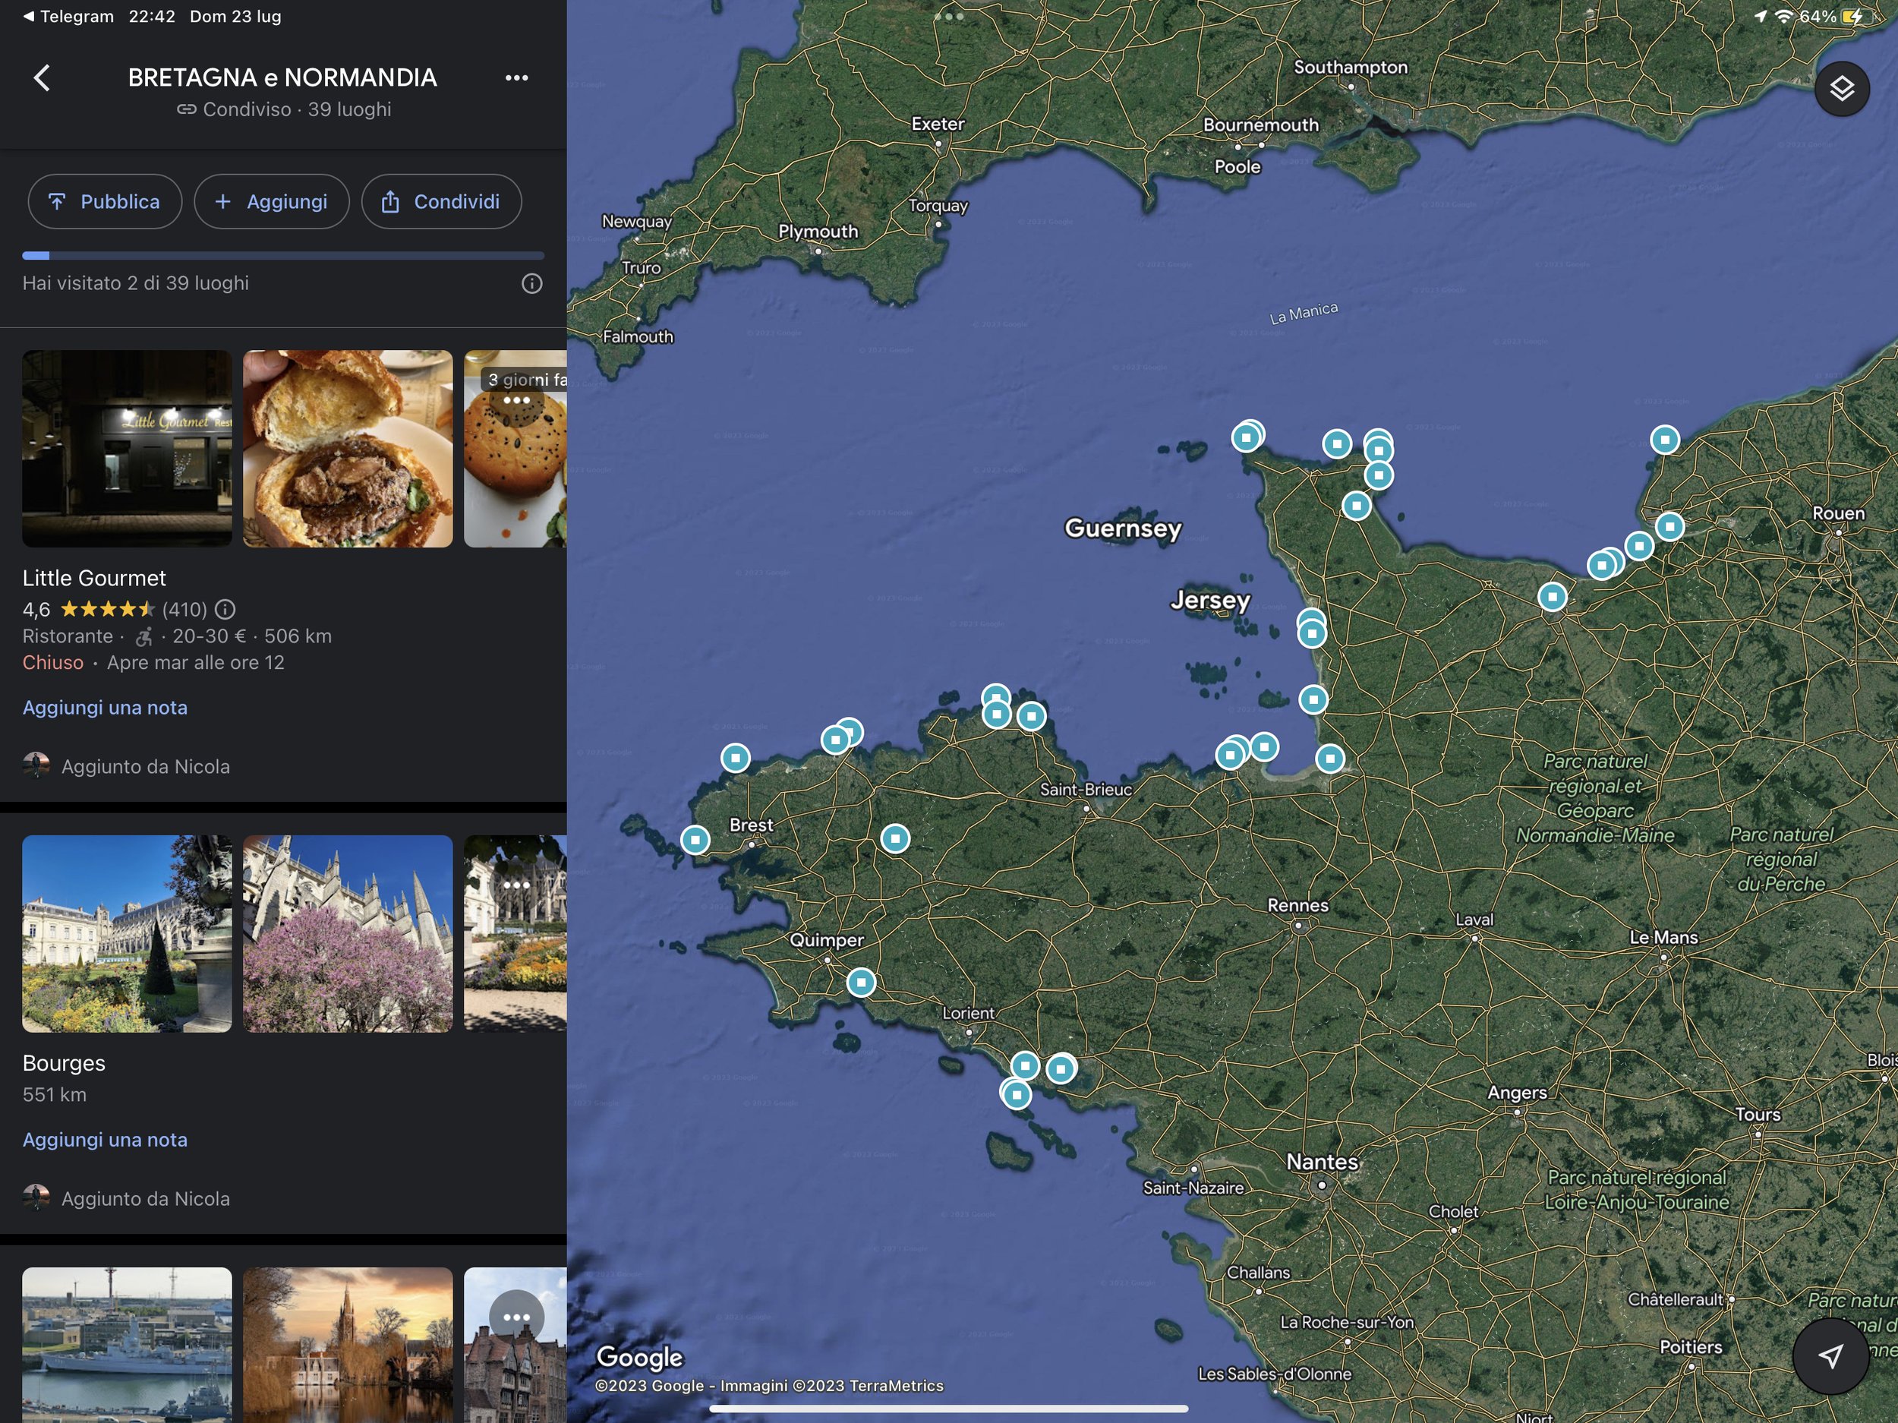Open more options on the third place photos

(x=516, y=1317)
